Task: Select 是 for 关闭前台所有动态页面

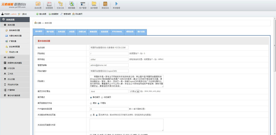Action: (x=91, y=115)
